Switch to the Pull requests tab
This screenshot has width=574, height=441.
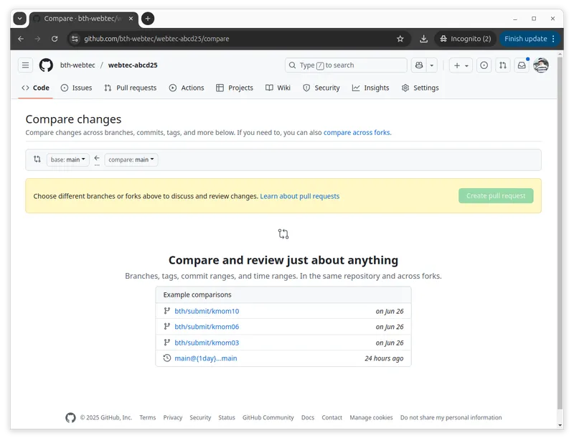130,88
